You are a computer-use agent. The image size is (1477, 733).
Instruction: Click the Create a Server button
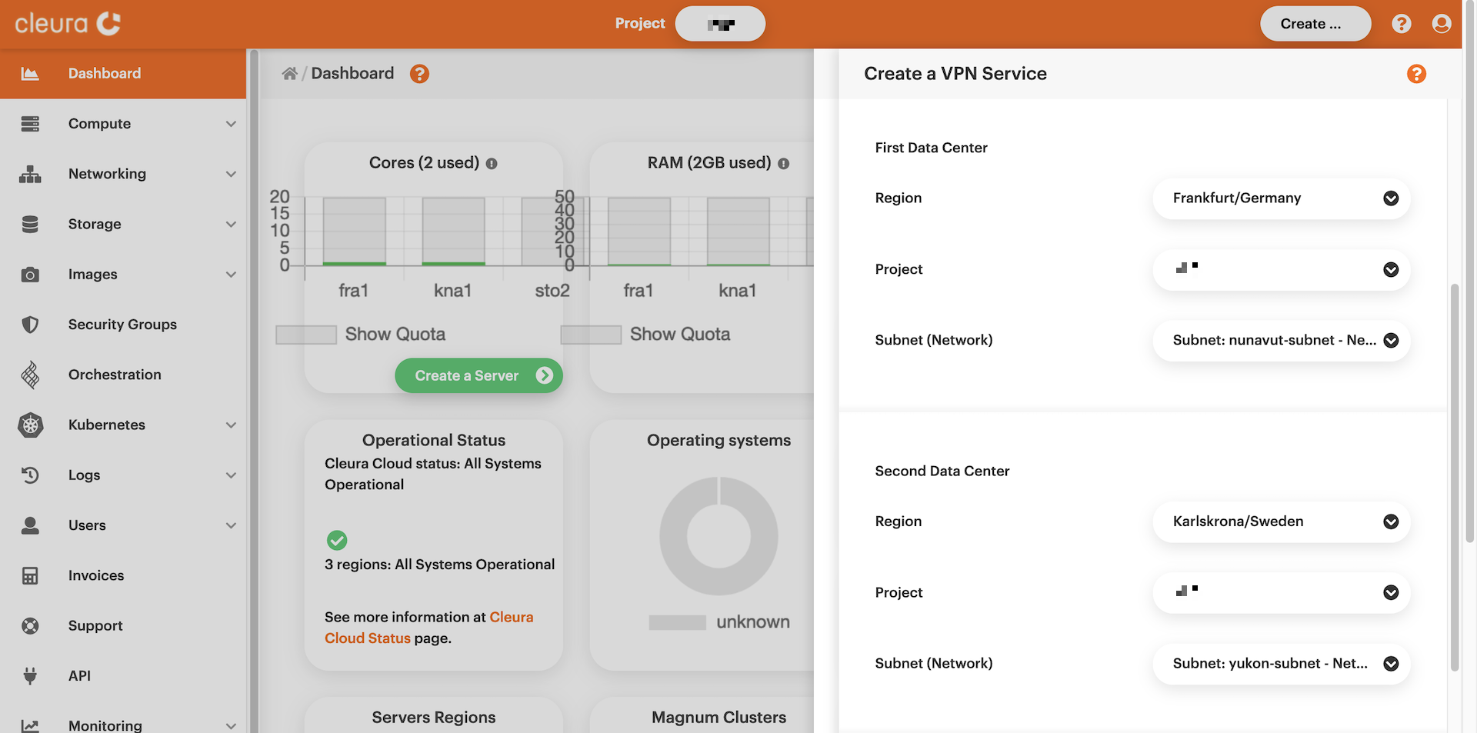point(478,375)
